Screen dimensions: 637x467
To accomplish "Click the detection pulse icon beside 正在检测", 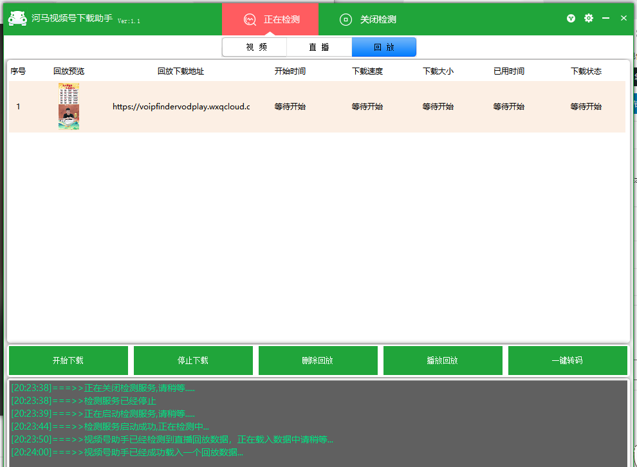I will pyautogui.click(x=250, y=19).
